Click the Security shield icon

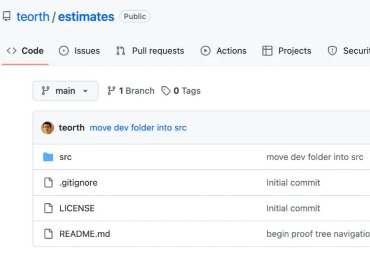332,51
